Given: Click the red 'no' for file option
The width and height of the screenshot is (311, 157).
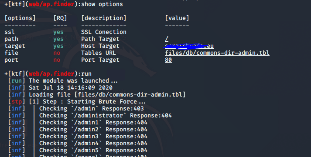Looking at the screenshot, I should coord(57,53).
